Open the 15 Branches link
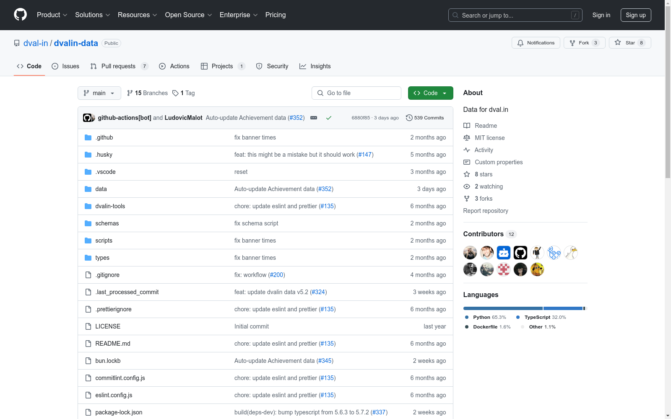The image size is (671, 419). click(147, 93)
